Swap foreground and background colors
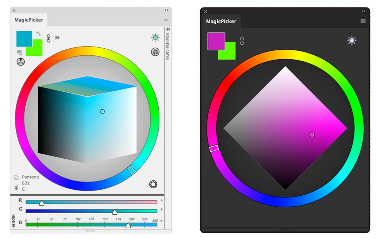The image size is (382, 238). pyautogui.click(x=38, y=34)
